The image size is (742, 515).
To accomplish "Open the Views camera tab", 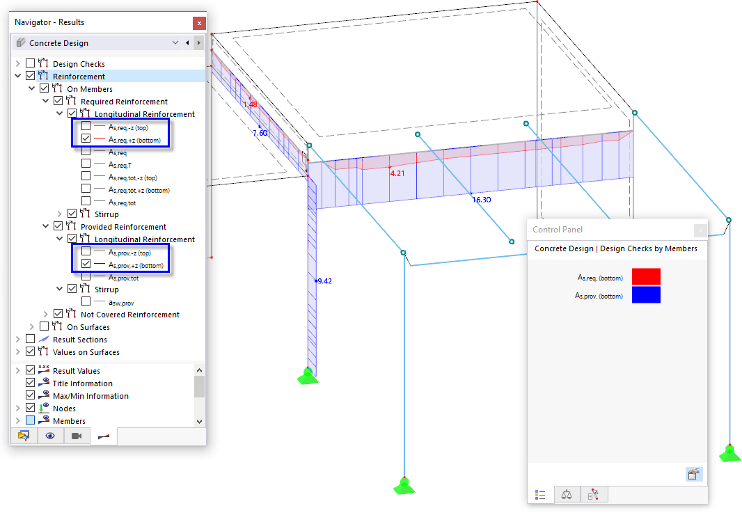I will [x=77, y=436].
